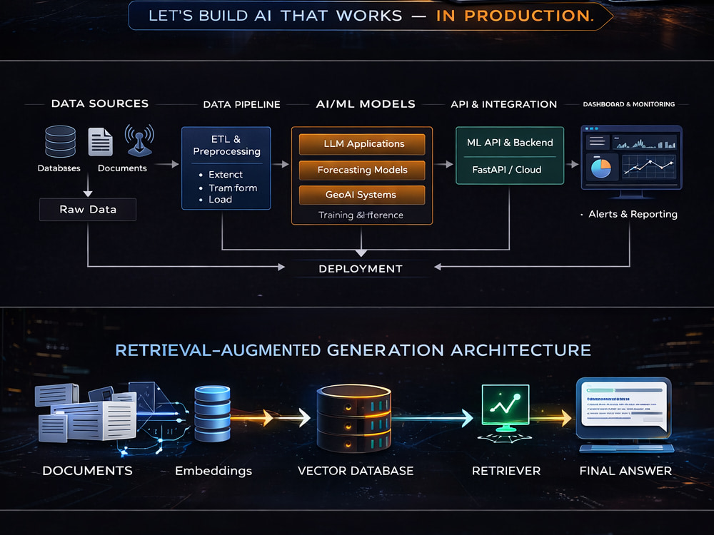Click the VECTOR DATABASE label
Screen dimensions: 714x535
tap(356, 471)
